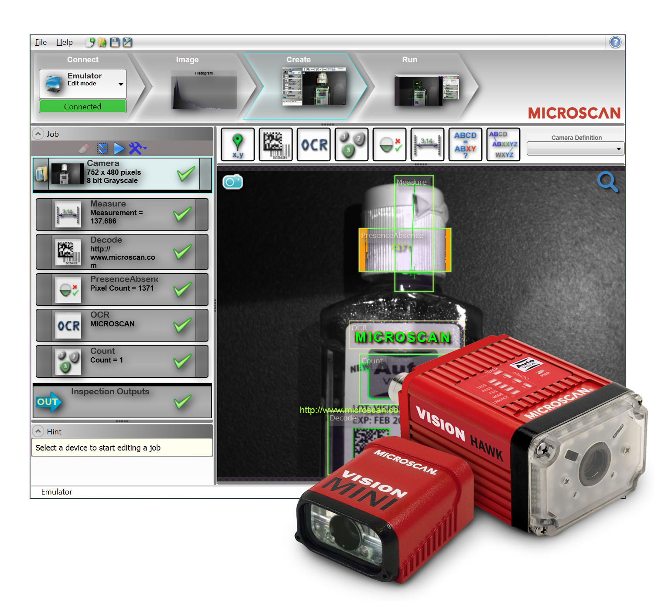This screenshot has width=654, height=610.
Task: Run the job using the blue play icon
Action: tap(119, 148)
